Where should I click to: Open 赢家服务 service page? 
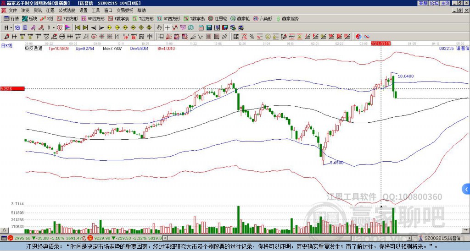pos(287,18)
